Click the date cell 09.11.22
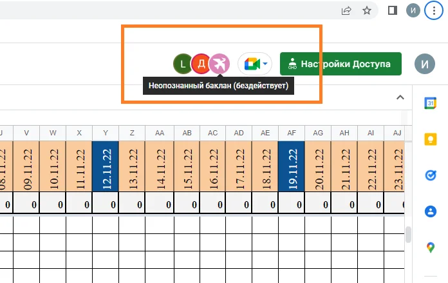The width and height of the screenshot is (448, 283). pyautogui.click(x=26, y=166)
